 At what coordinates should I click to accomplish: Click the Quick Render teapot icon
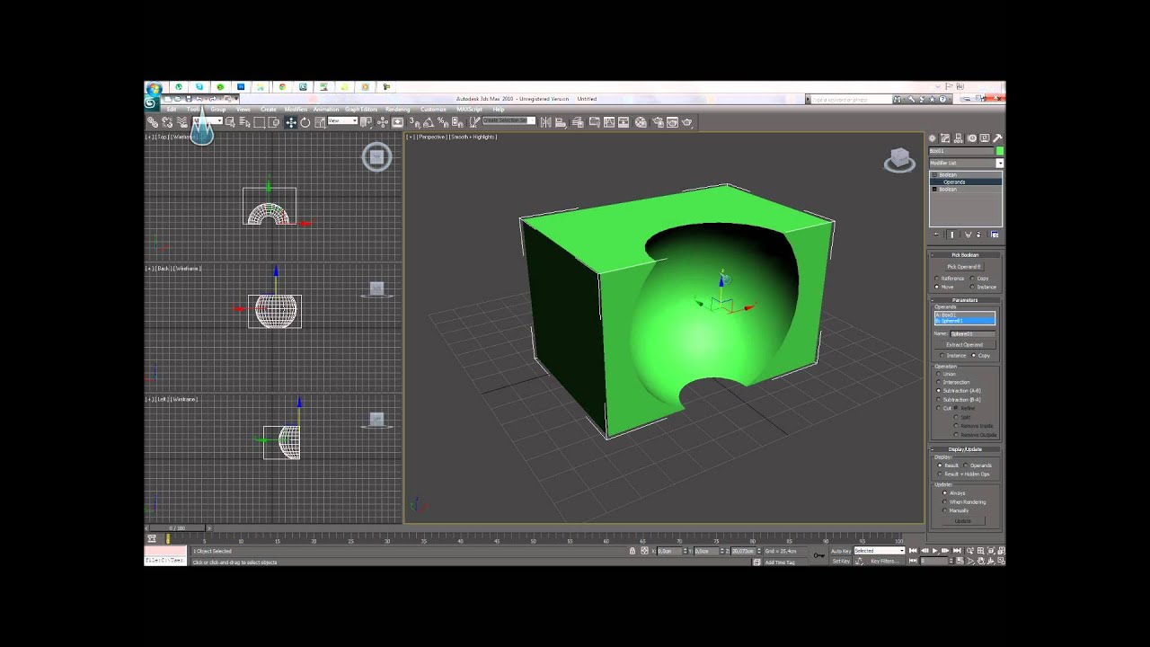coord(687,122)
